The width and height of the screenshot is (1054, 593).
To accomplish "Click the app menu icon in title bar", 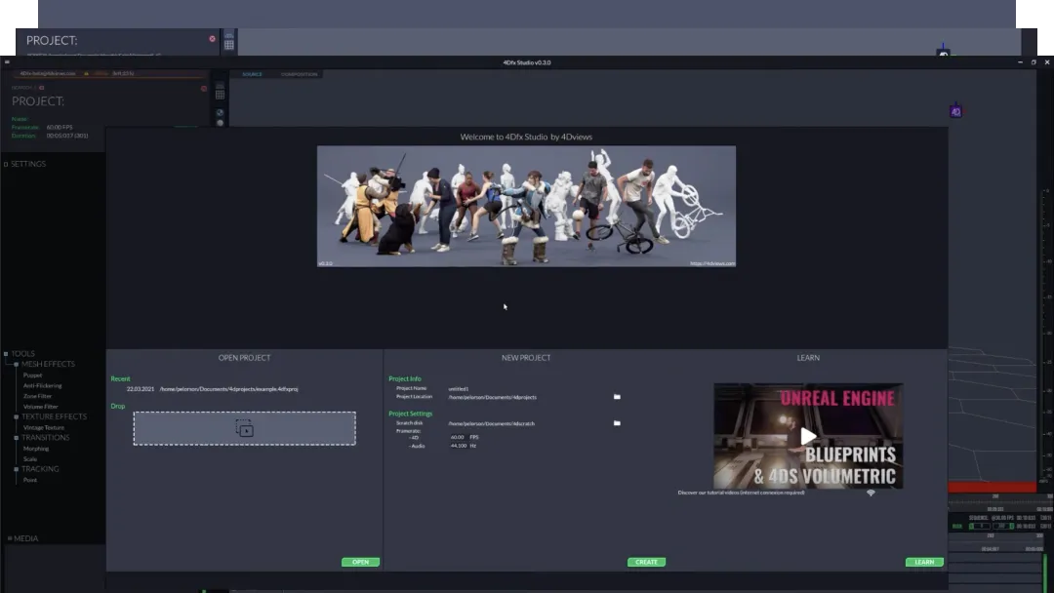I will coord(7,62).
